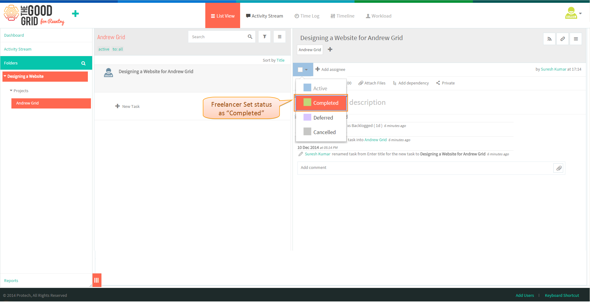Open the status dropdown arrow beside checkbox
590x303 pixels.
[306, 70]
